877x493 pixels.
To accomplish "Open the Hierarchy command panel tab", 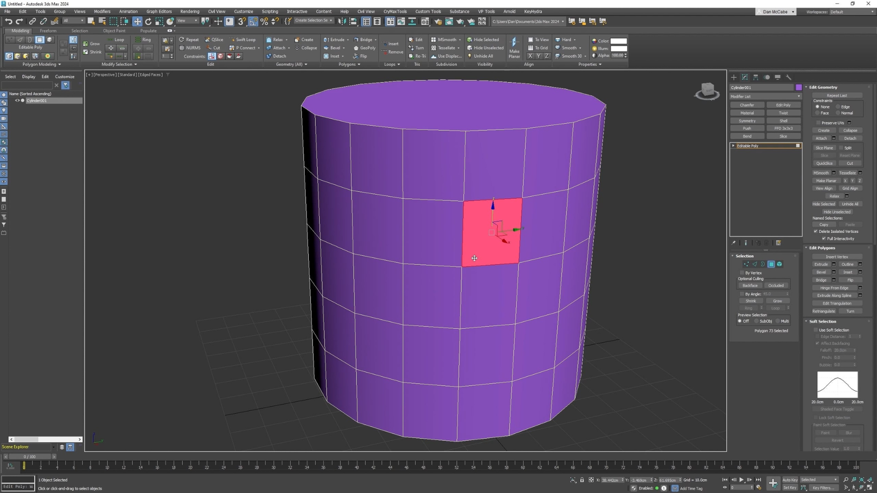I will click(755, 77).
